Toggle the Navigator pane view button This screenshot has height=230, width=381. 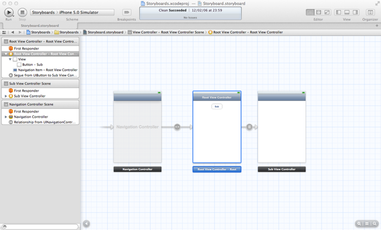(339, 12)
